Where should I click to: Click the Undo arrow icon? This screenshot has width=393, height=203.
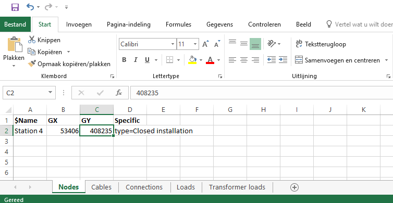coord(30,7)
